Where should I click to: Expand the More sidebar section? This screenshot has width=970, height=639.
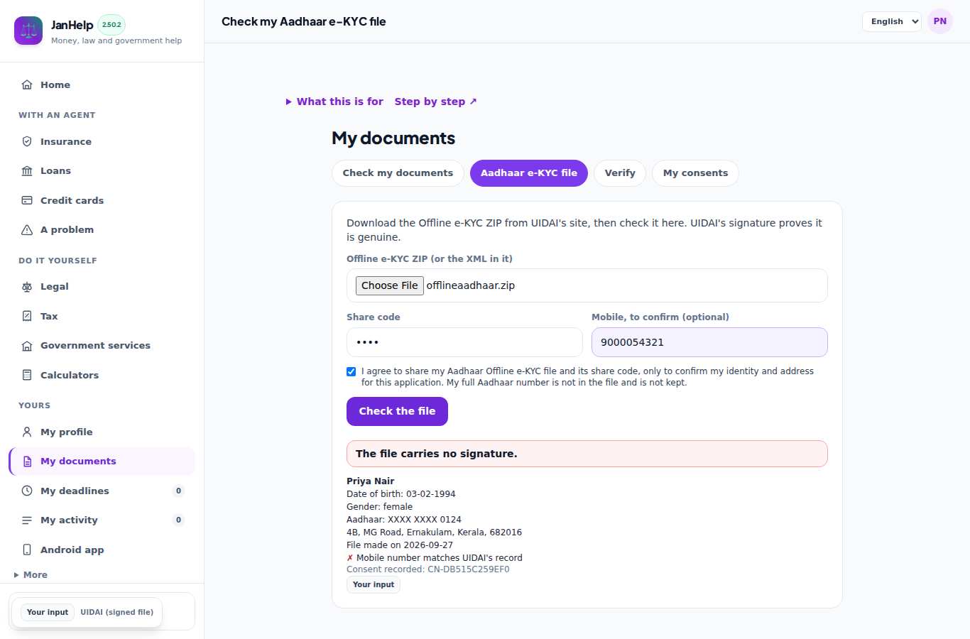coord(31,575)
